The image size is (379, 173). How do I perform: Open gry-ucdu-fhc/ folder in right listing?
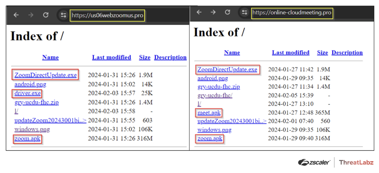click(215, 95)
